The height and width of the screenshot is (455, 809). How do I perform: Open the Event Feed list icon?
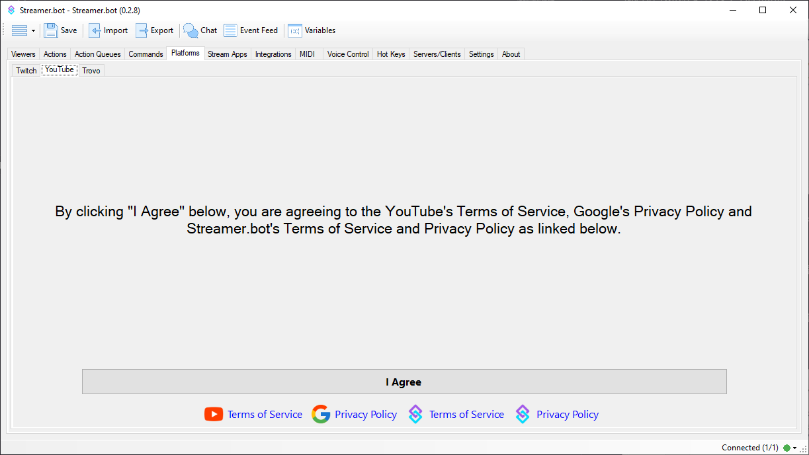tap(230, 30)
